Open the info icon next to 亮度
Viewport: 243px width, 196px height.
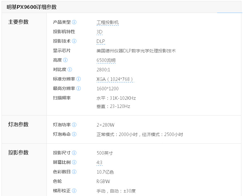[65, 60]
